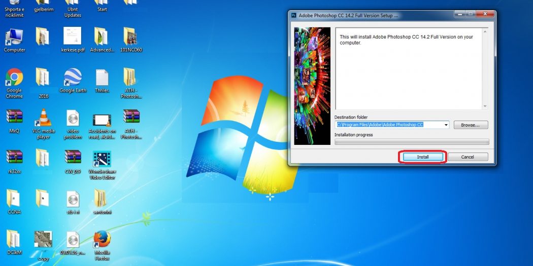Expand the Destination folder dropdown arrow
Viewport: 533px width, 266px height.
(446, 125)
